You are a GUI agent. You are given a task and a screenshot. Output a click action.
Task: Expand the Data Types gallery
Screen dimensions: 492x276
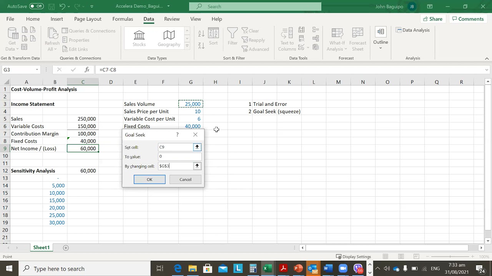[x=187, y=46]
